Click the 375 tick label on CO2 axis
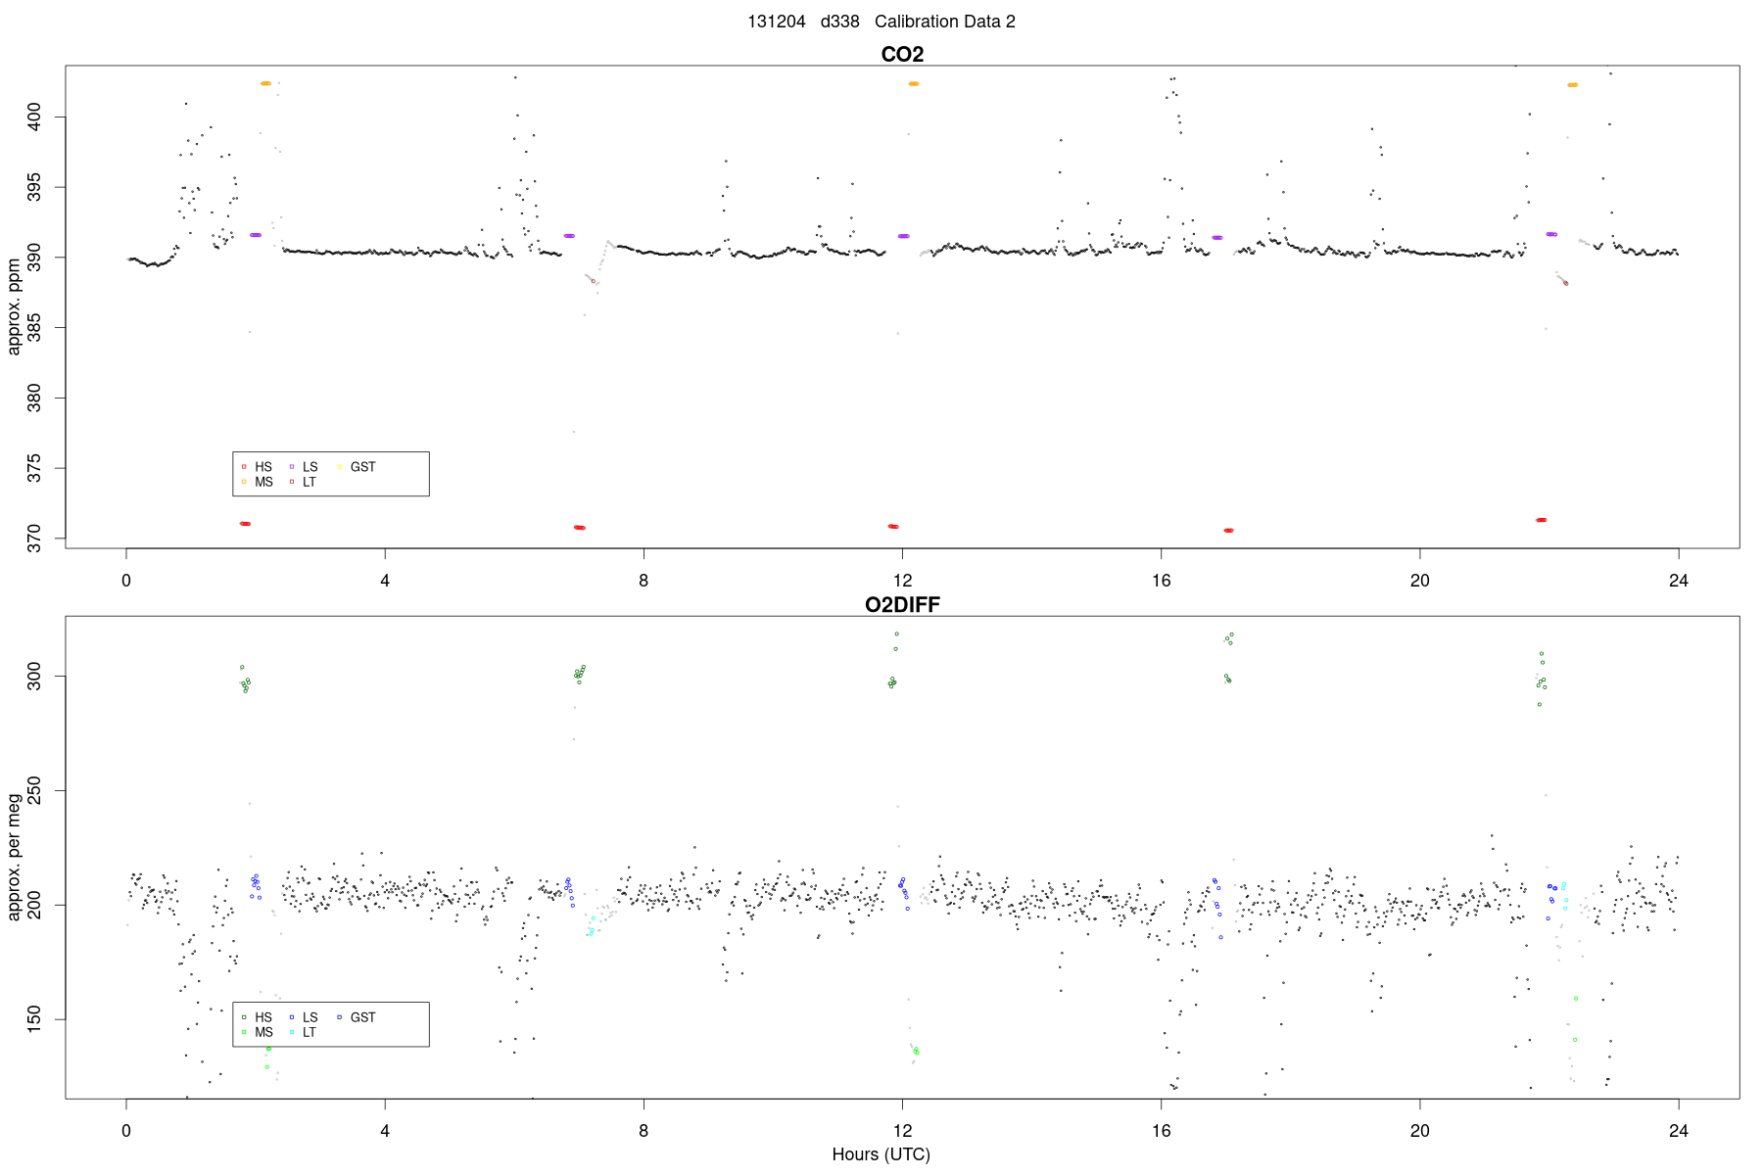Screen dimensions: 1763x1175 pyautogui.click(x=34, y=468)
